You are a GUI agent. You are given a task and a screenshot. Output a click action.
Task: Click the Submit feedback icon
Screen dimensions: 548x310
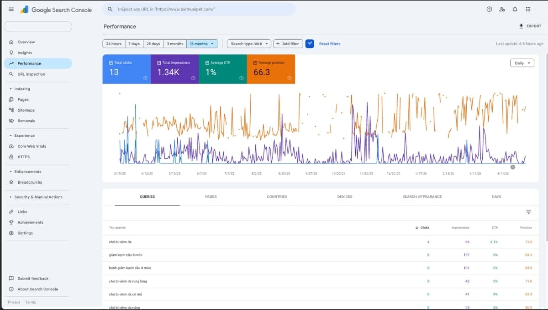tap(11, 279)
